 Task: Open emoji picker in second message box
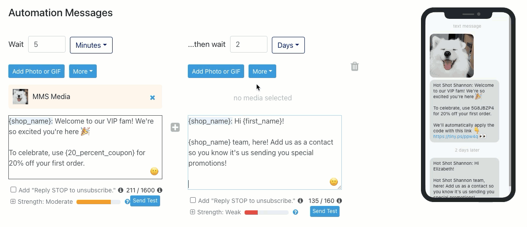pyautogui.click(x=334, y=182)
